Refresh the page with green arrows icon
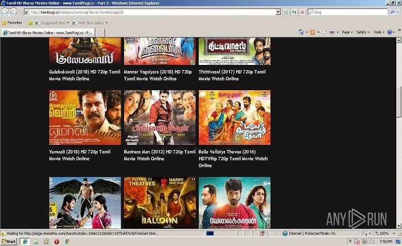Screen dimensions: 402x246 pyautogui.click(x=294, y=12)
